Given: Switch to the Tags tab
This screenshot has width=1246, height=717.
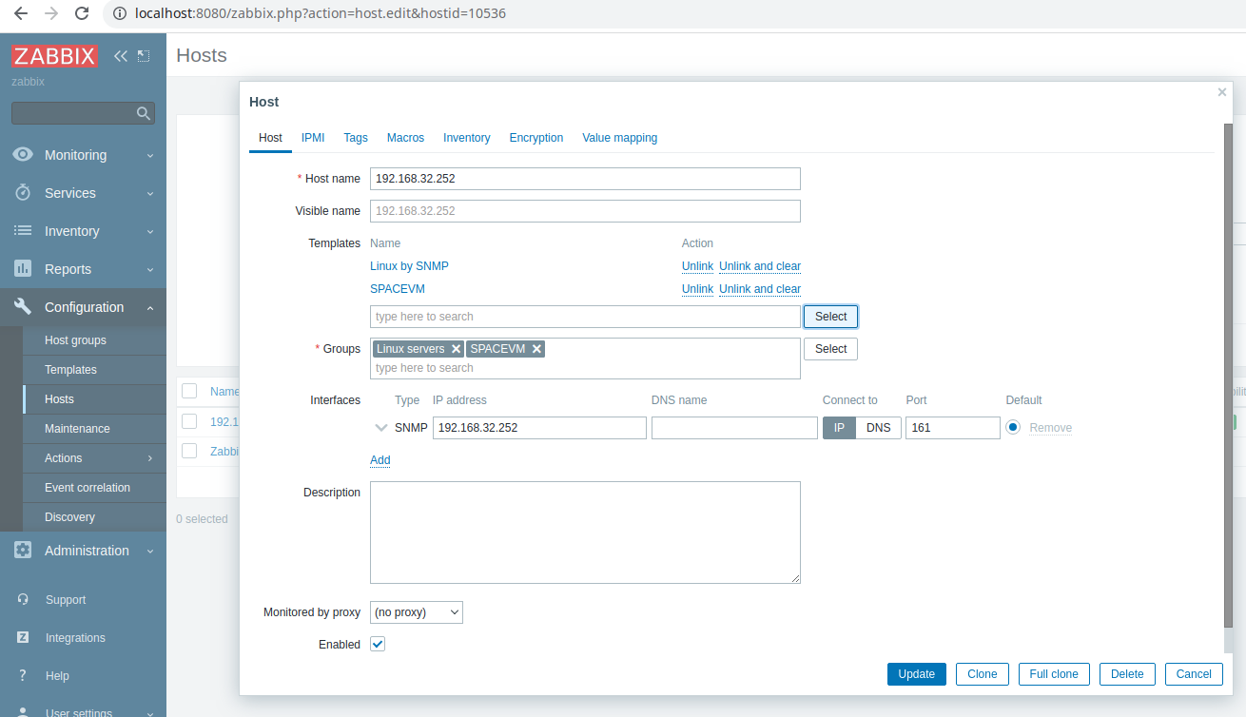Looking at the screenshot, I should (356, 138).
